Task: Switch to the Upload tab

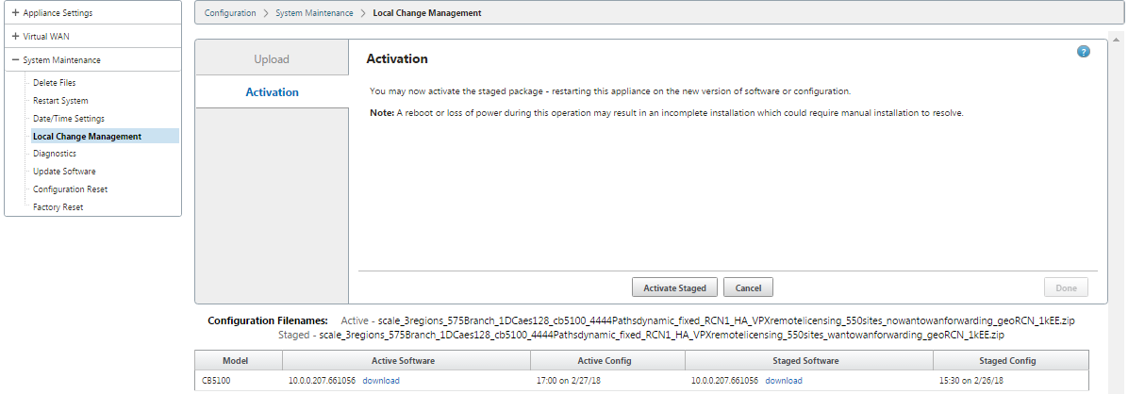Action: pyautogui.click(x=272, y=59)
